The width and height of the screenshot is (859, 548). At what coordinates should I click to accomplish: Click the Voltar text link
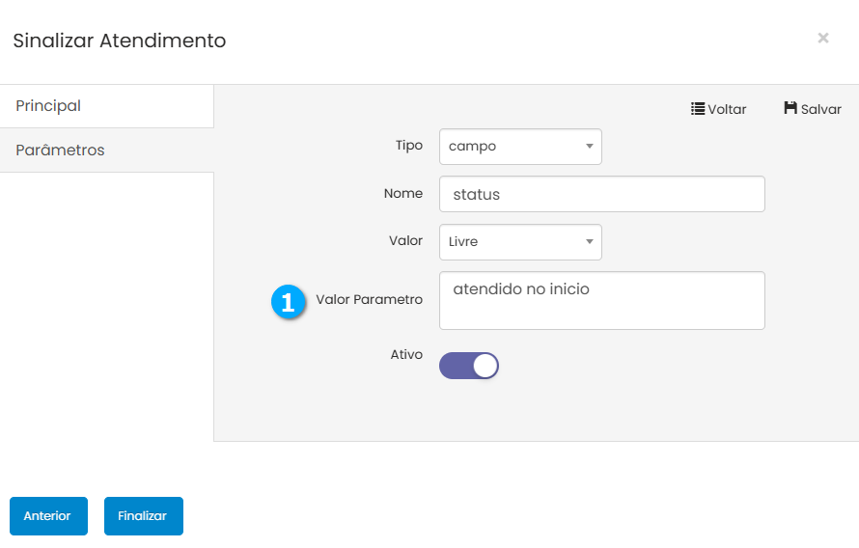(x=727, y=110)
